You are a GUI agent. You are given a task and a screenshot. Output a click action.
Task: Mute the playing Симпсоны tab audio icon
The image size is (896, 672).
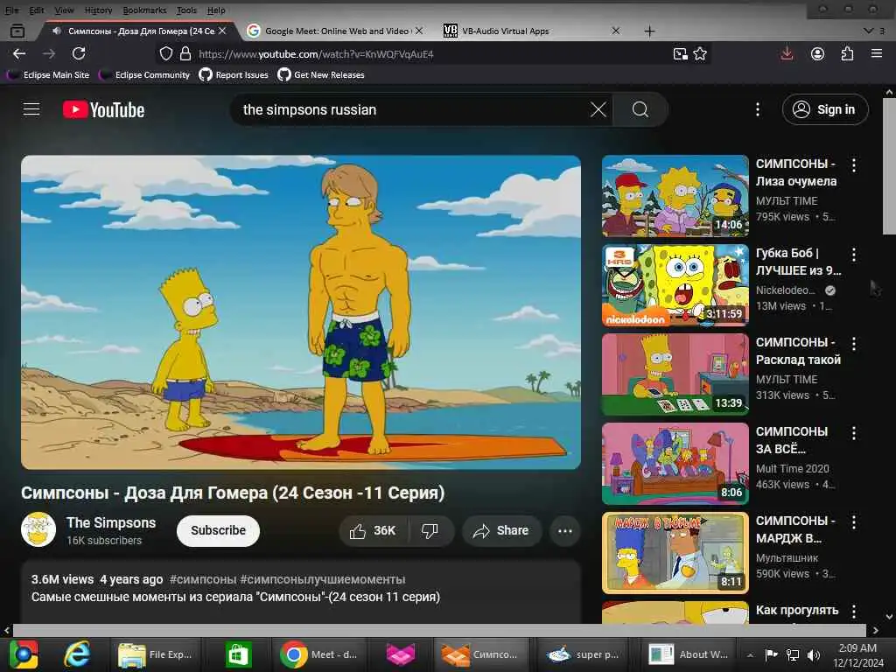click(57, 31)
